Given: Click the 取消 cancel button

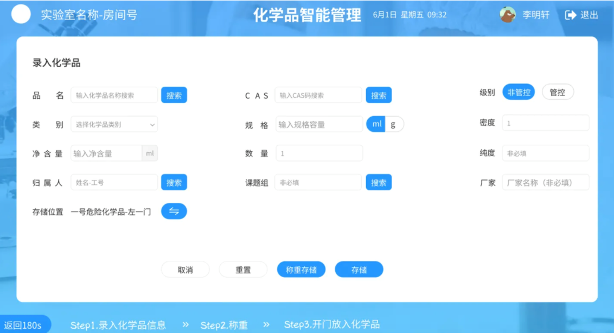Looking at the screenshot, I should coord(185,270).
